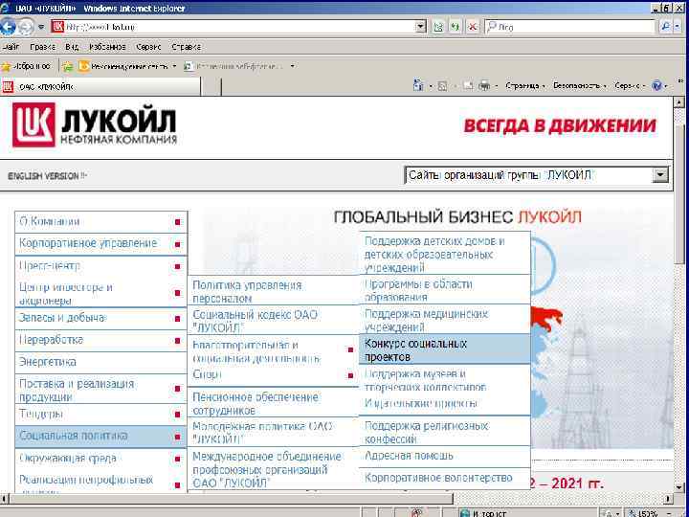Click 'Тендеры' nav item
Screen dimensions: 689x517
tap(101, 415)
